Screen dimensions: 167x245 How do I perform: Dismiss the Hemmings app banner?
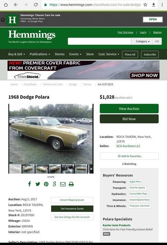3,19
